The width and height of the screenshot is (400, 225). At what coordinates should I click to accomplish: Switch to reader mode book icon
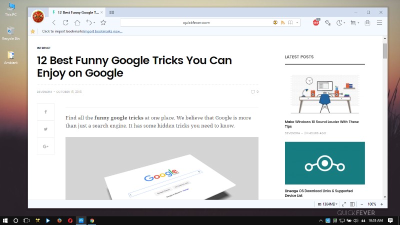tap(290, 22)
